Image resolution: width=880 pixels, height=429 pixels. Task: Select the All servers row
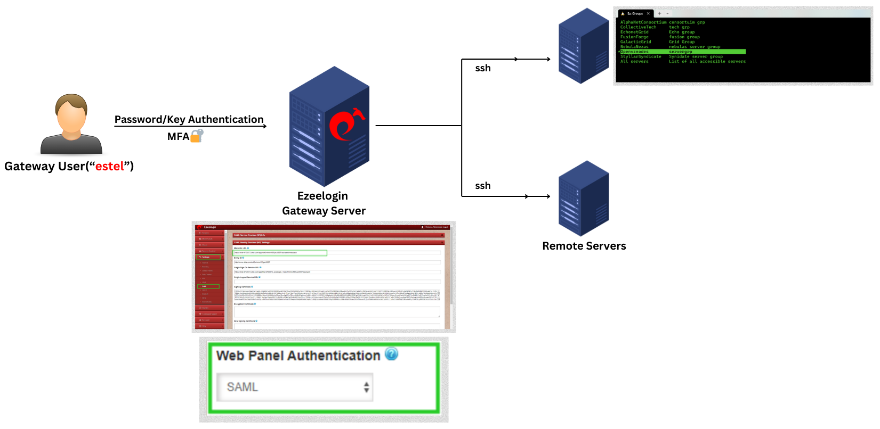683,61
